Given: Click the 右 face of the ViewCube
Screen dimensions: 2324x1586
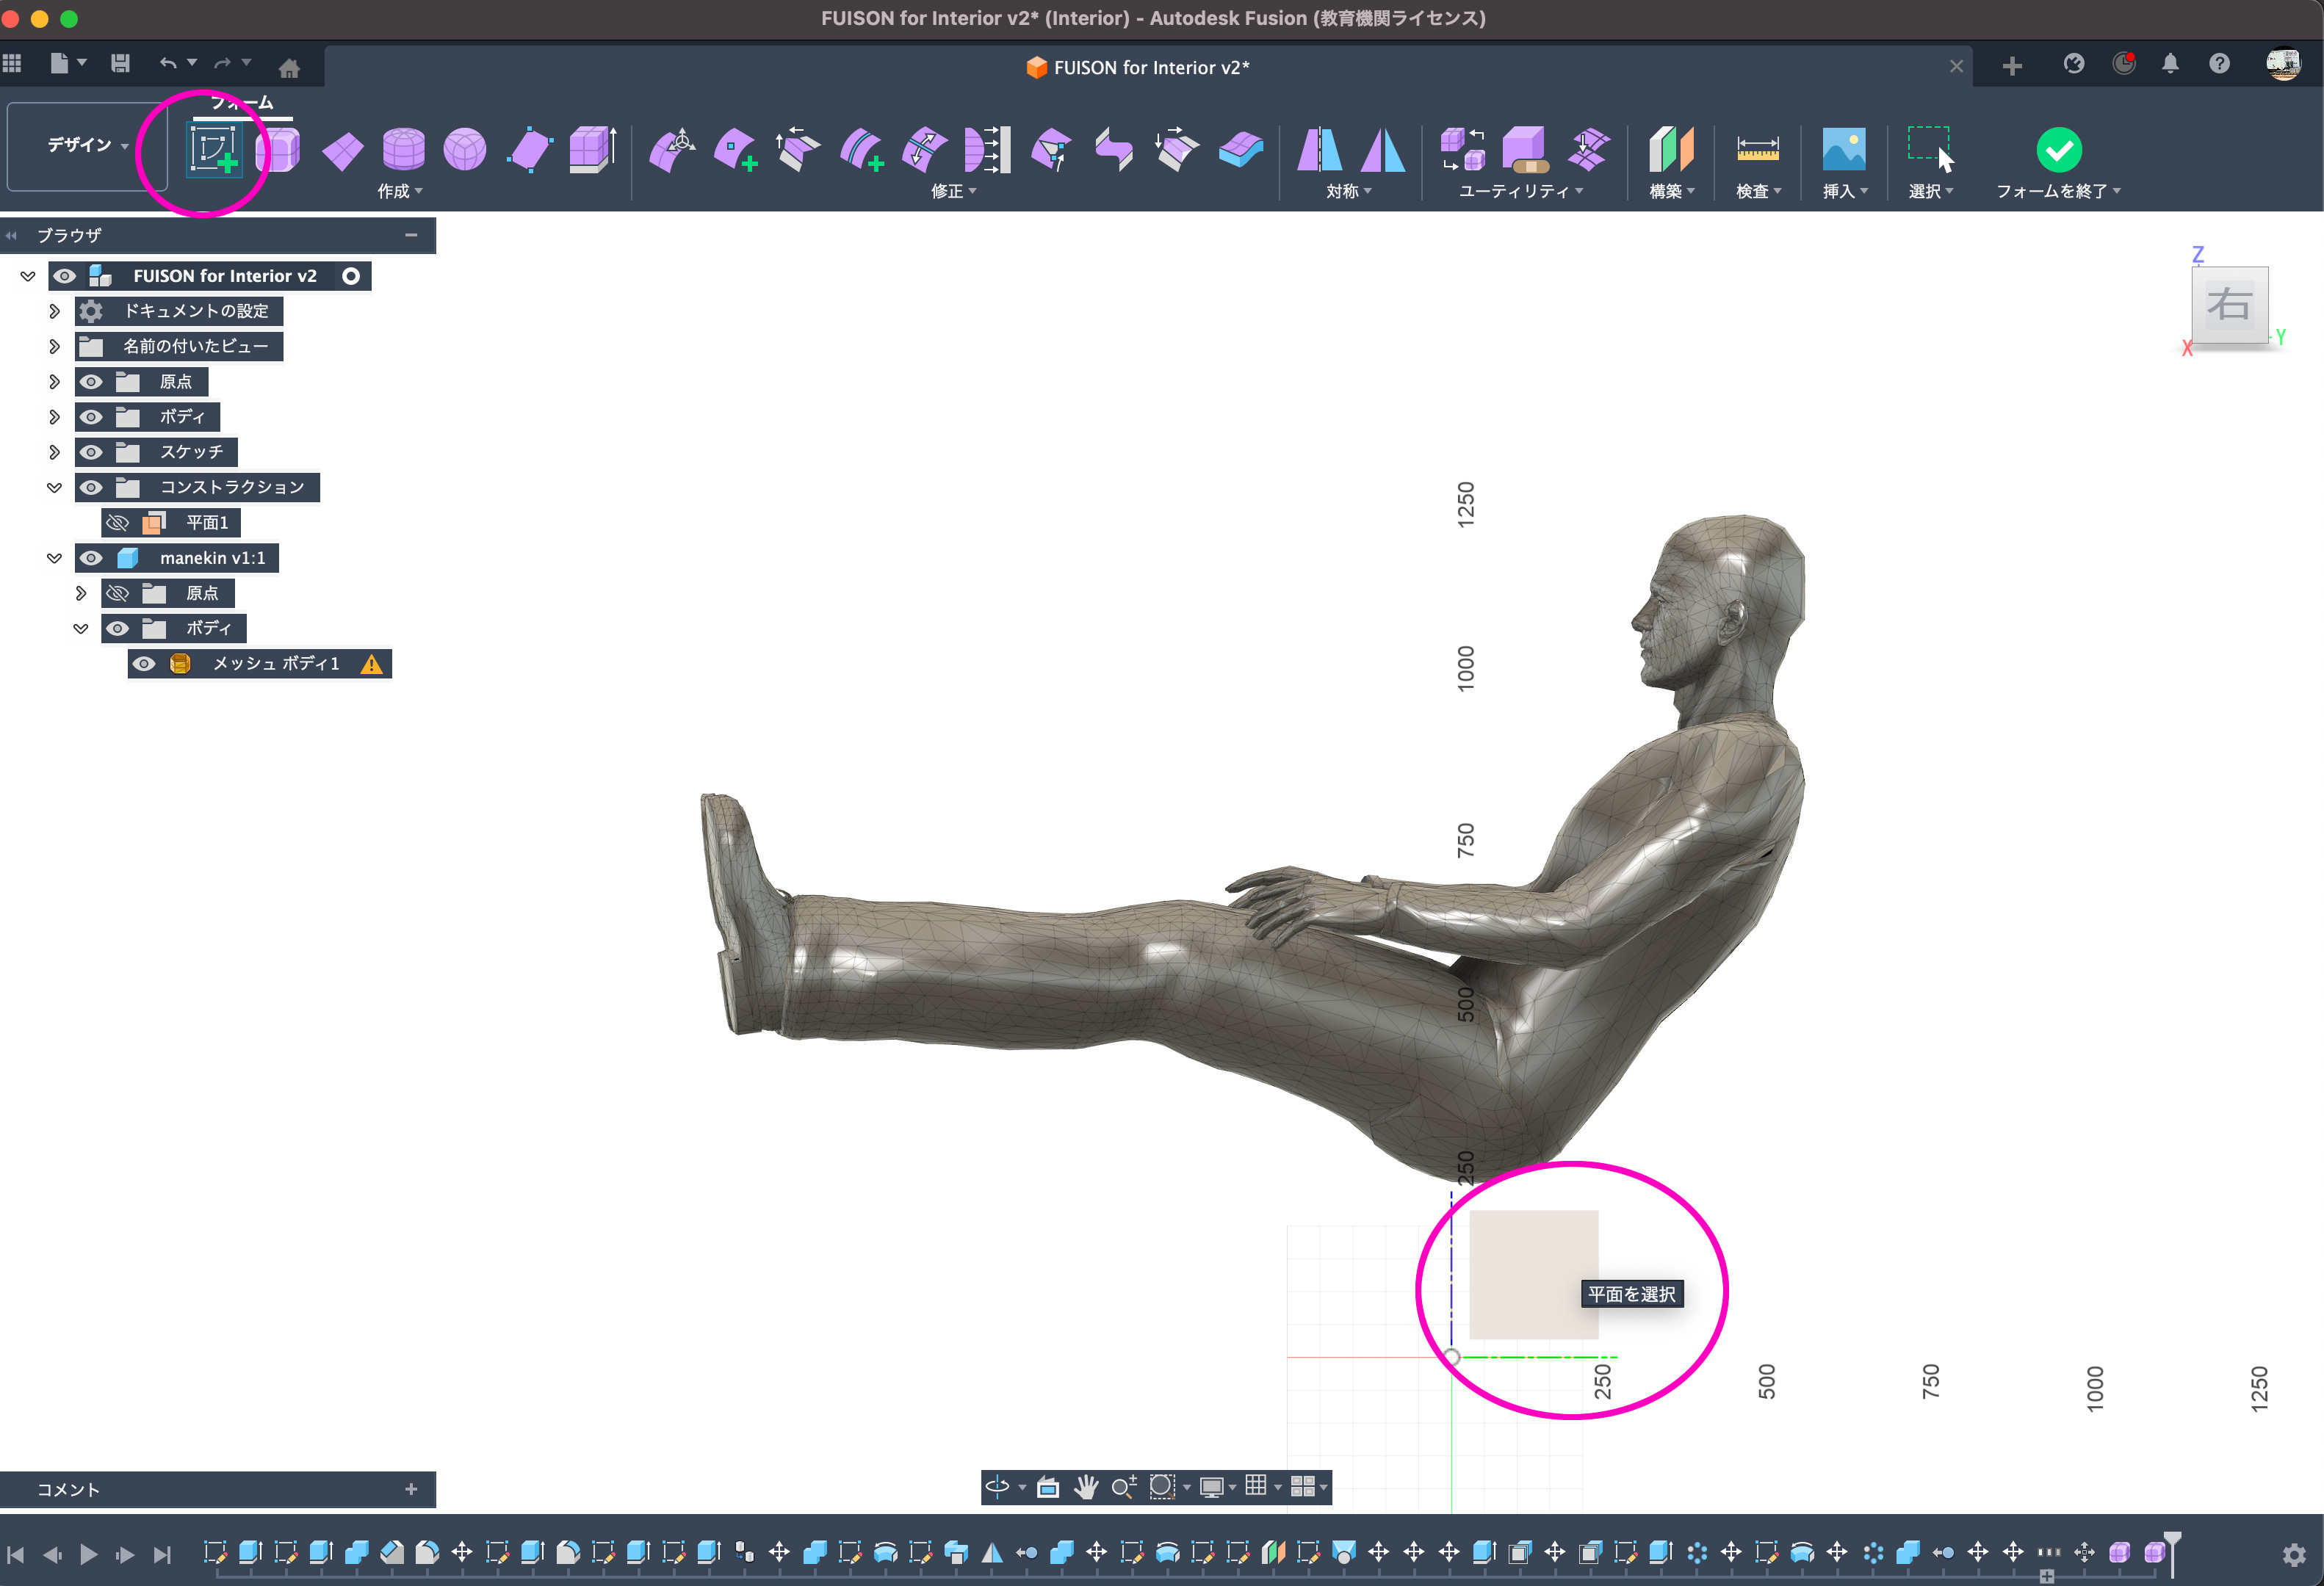Looking at the screenshot, I should pyautogui.click(x=2229, y=304).
